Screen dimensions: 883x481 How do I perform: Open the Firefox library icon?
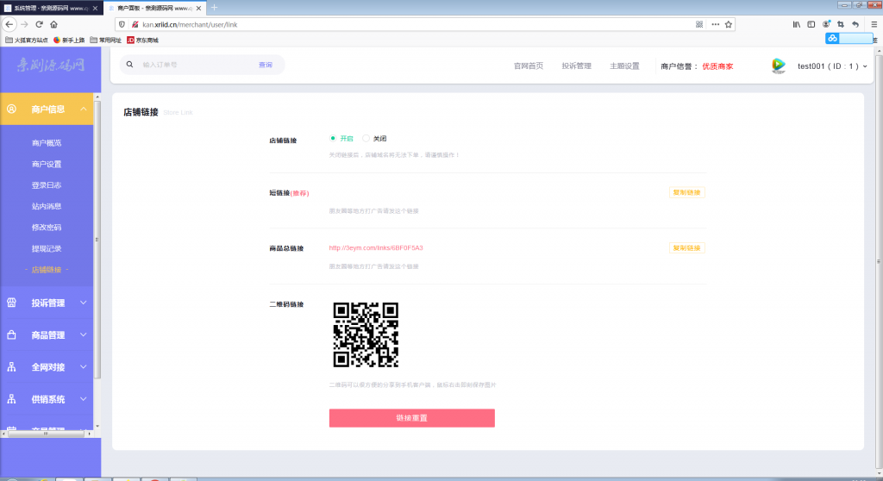(x=797, y=24)
